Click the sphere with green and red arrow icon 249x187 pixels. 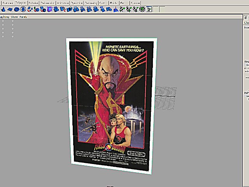tap(36, 9)
